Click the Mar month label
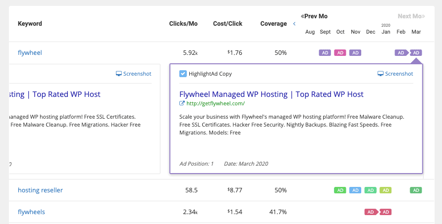 point(416,32)
